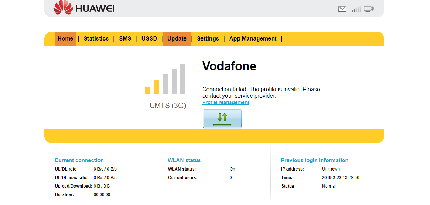Go to the Statistics tab

(96, 38)
